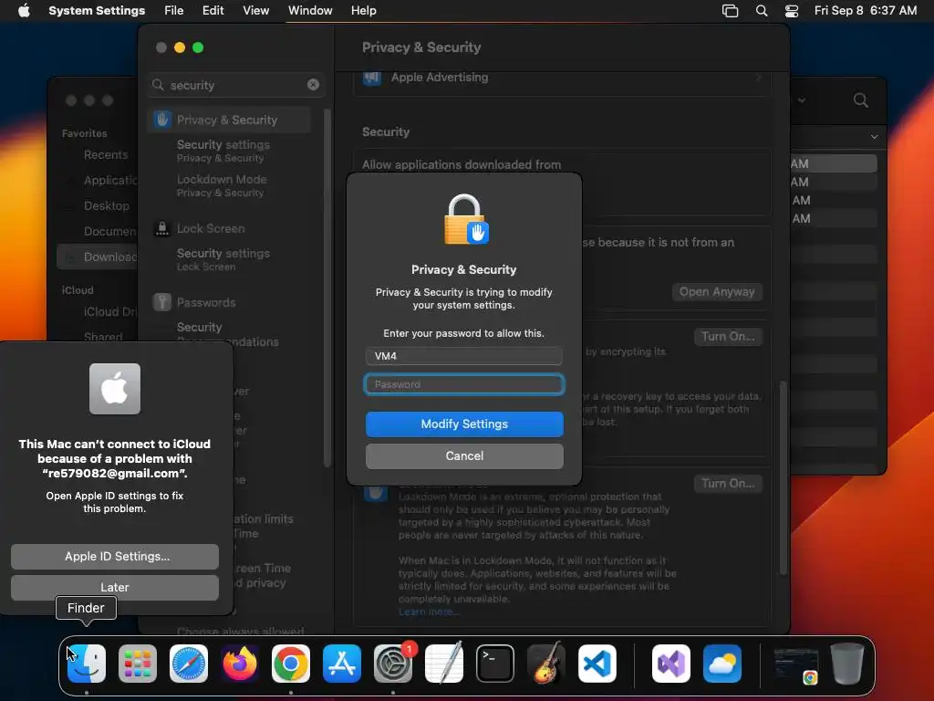
Task: Open the Window menu
Action: coord(310,11)
